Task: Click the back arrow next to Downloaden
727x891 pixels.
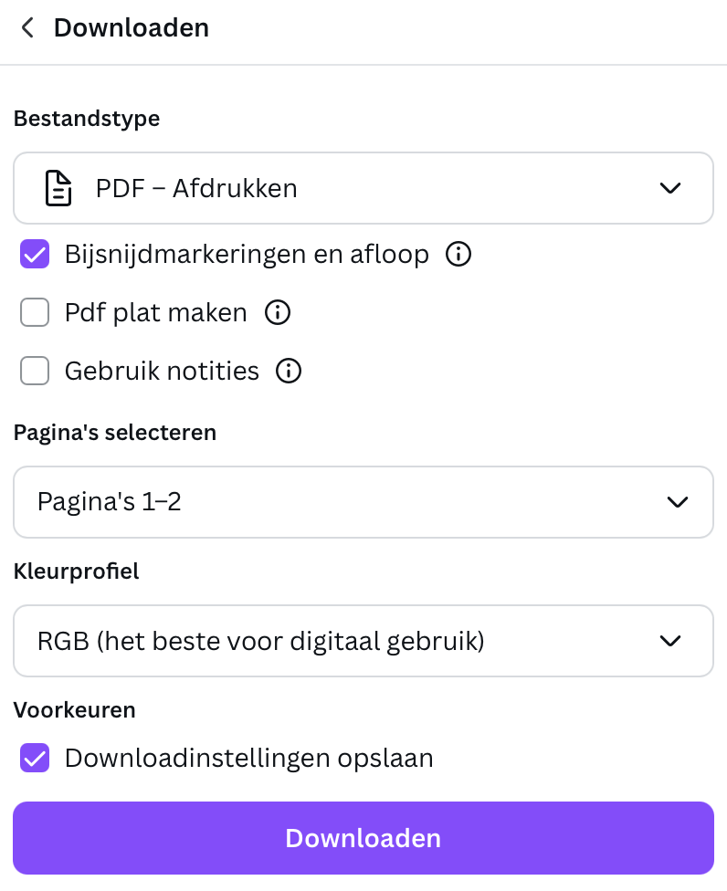Action: pyautogui.click(x=26, y=27)
